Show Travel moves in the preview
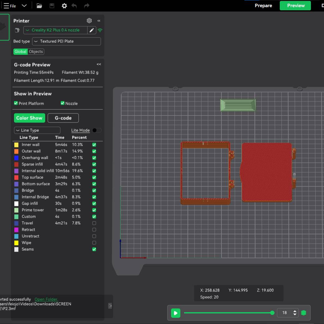The width and height of the screenshot is (324, 324). pos(94,223)
